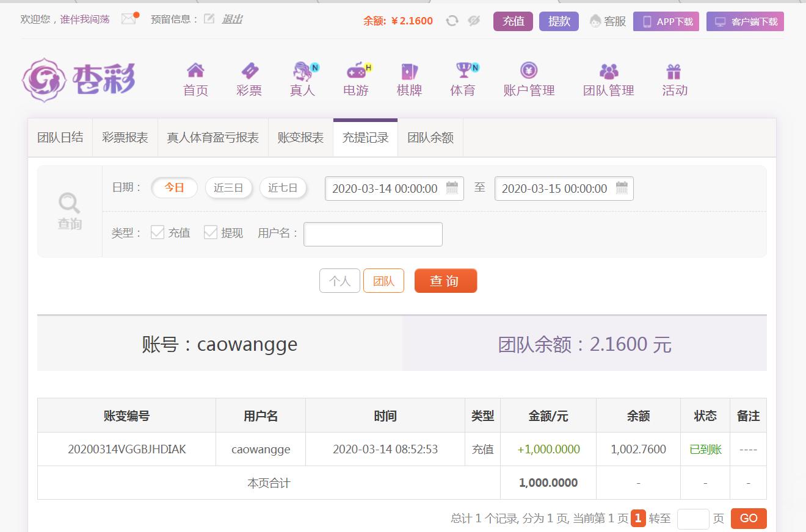Image resolution: width=806 pixels, height=532 pixels.
Task: Toggle the 提现 type checkbox
Action: [211, 232]
